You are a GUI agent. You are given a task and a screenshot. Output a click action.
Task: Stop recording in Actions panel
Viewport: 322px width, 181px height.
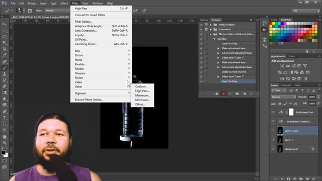[x=217, y=94]
